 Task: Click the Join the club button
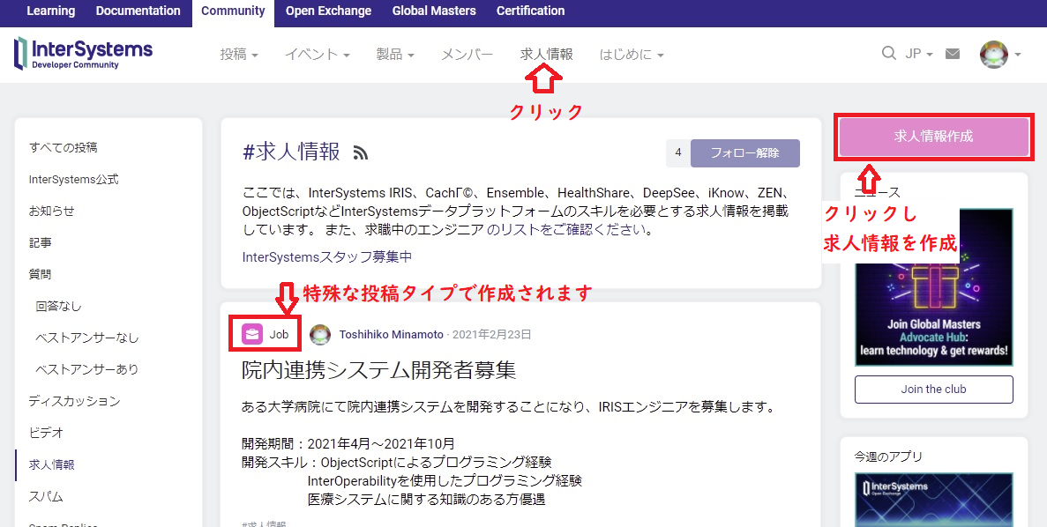[x=933, y=389]
